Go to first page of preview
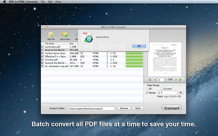Screen dimensions: 218x136 click(150, 80)
